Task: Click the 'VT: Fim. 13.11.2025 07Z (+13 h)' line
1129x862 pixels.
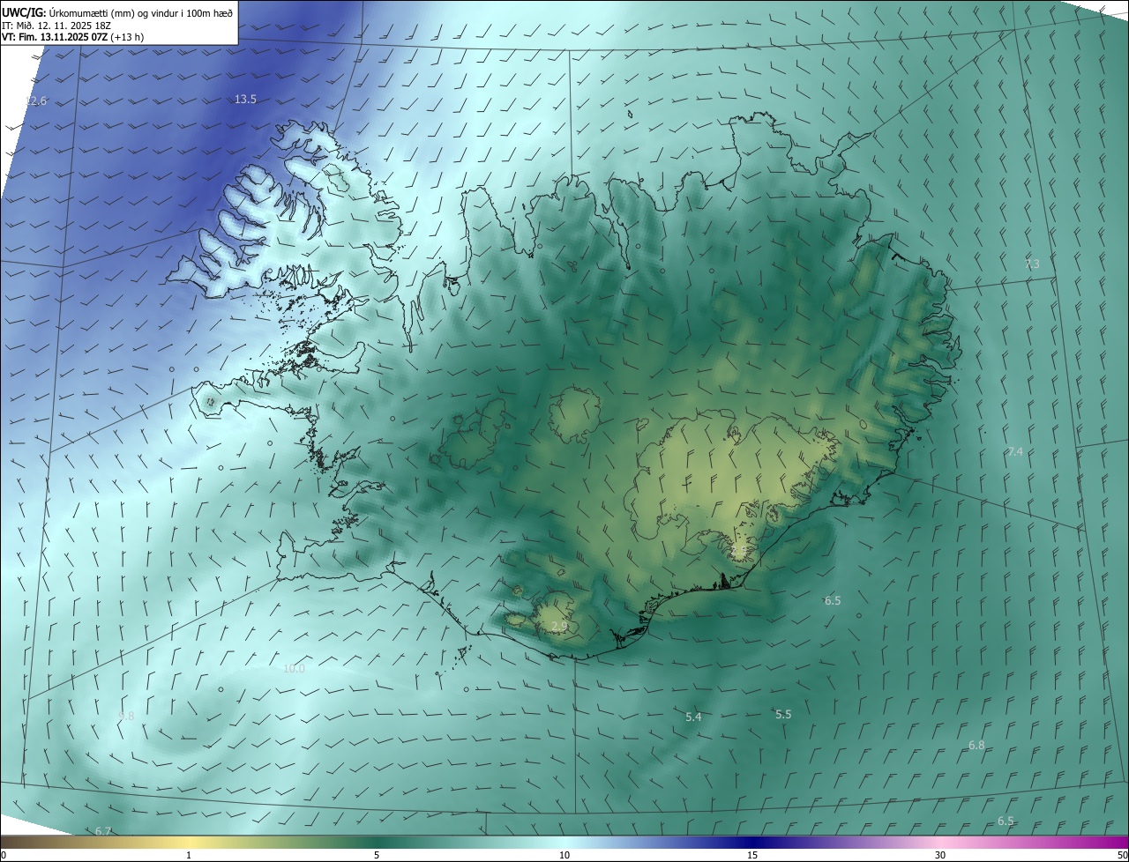Action: 73,37
